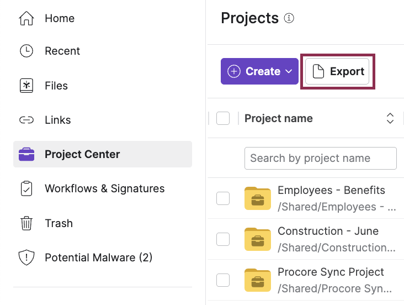The height and width of the screenshot is (305, 404).
Task: Click the plus circle icon in Create
Action: tap(233, 71)
